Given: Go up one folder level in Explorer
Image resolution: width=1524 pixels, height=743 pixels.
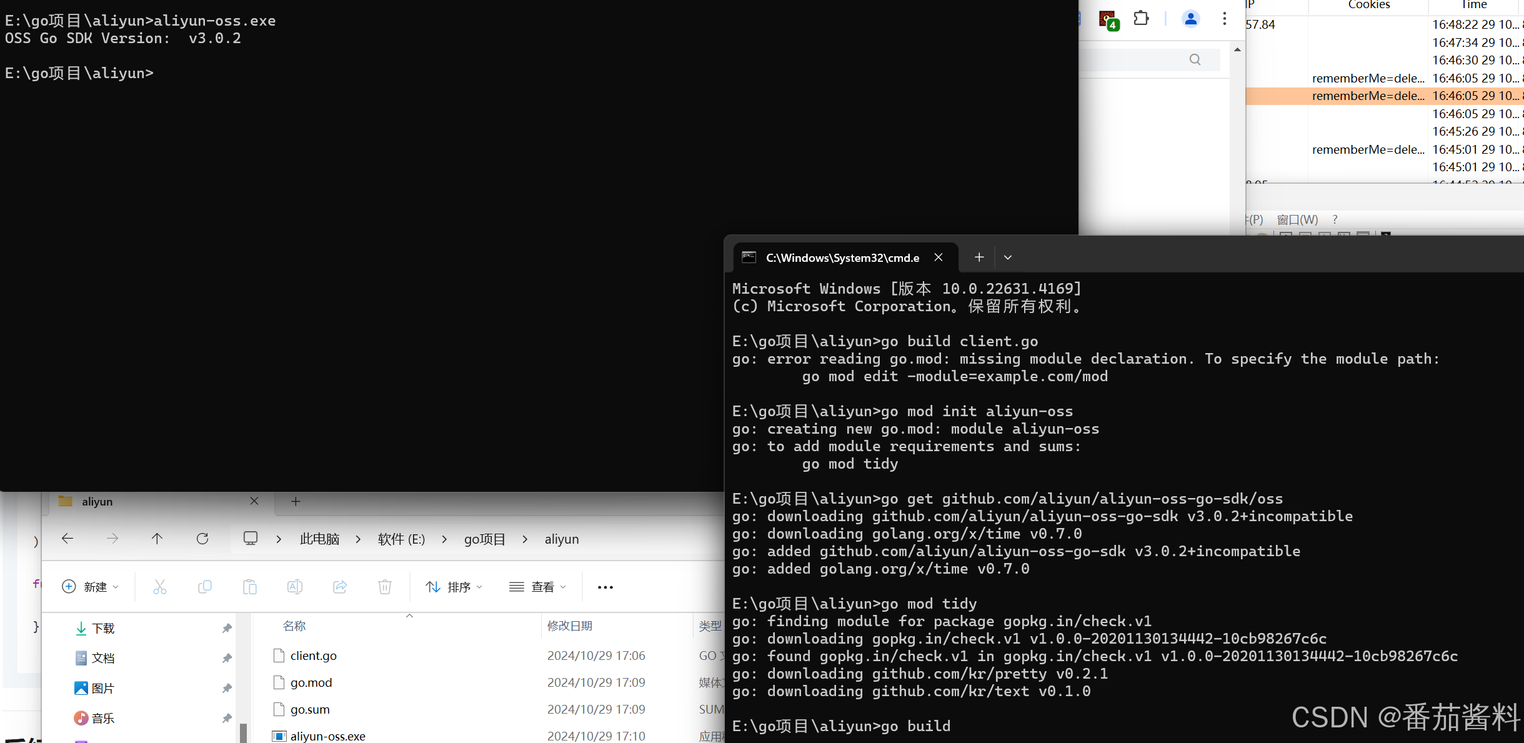Looking at the screenshot, I should (157, 539).
